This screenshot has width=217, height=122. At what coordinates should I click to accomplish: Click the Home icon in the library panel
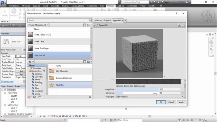29,62
